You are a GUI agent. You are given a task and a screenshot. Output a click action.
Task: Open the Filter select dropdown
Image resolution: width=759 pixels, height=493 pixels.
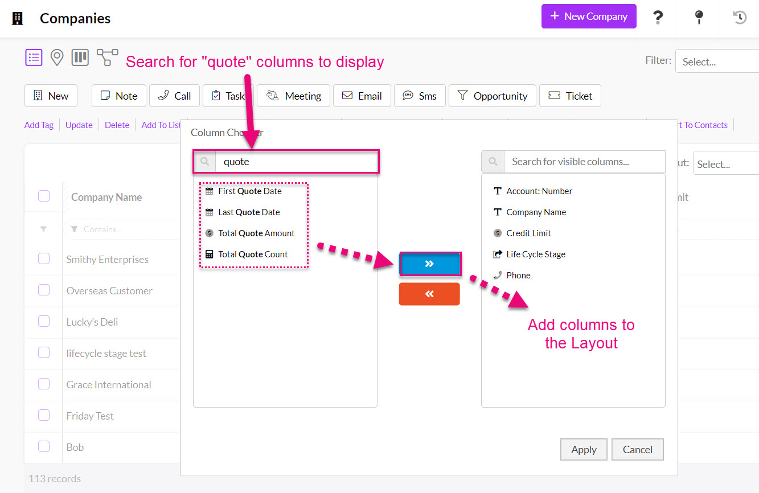tap(717, 61)
